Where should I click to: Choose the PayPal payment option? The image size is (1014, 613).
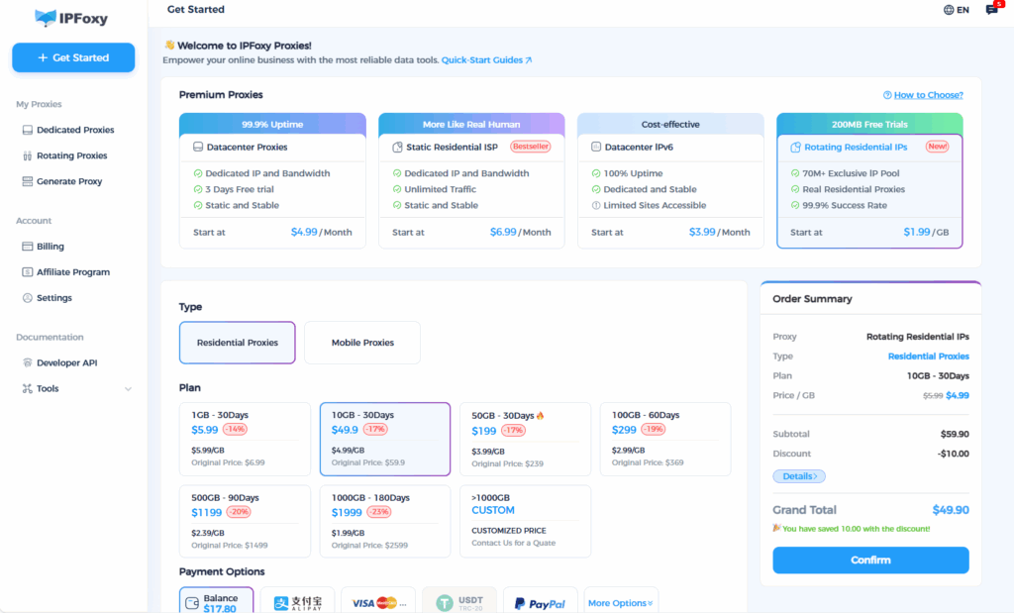[541, 603]
